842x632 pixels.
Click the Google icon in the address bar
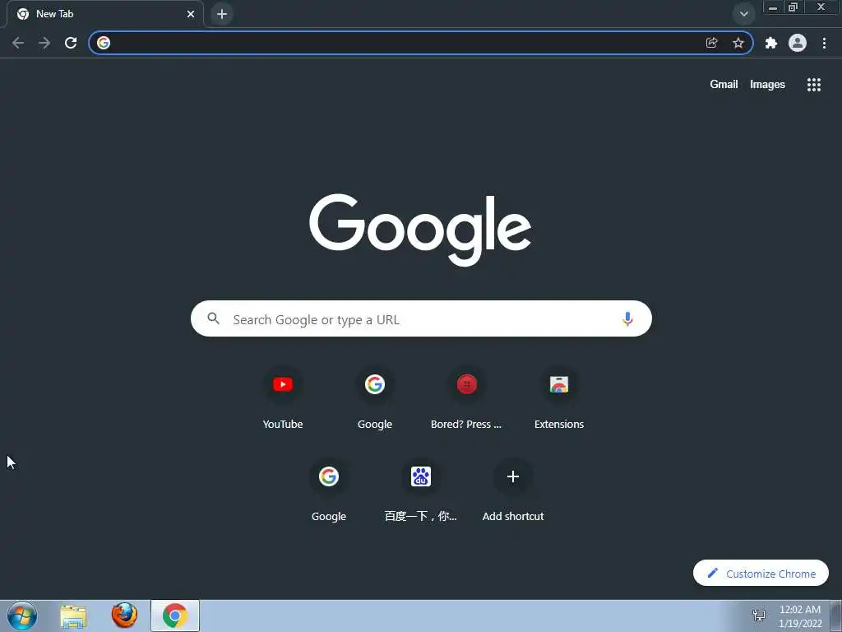pos(104,43)
